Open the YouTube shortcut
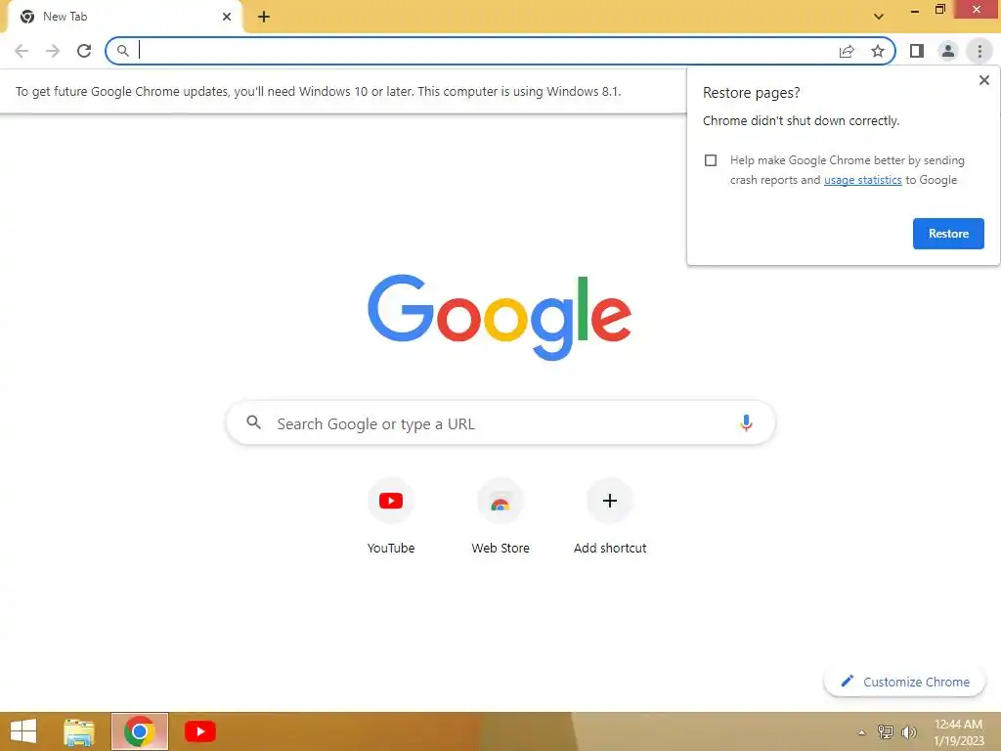 click(x=391, y=516)
